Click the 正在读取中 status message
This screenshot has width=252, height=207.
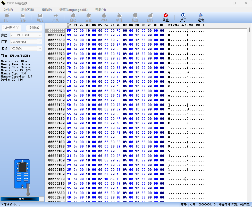point(10,204)
